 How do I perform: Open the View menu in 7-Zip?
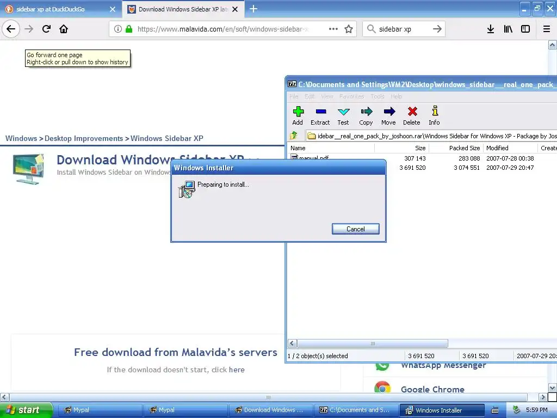pyautogui.click(x=327, y=96)
